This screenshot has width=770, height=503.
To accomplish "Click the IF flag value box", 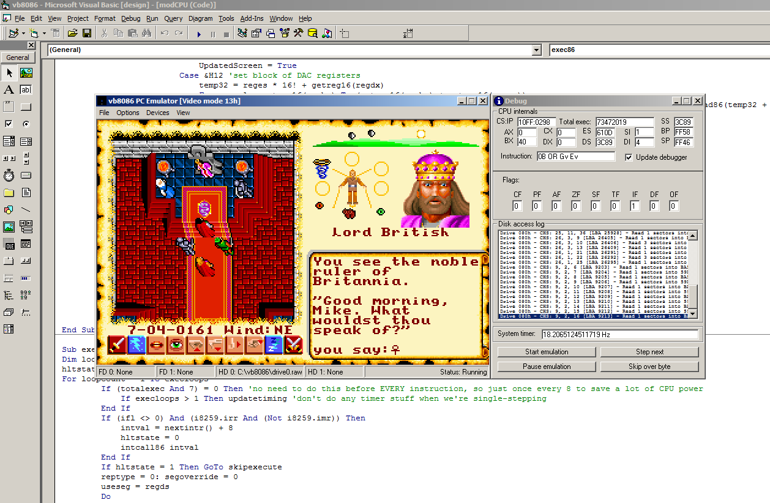I will [x=635, y=206].
